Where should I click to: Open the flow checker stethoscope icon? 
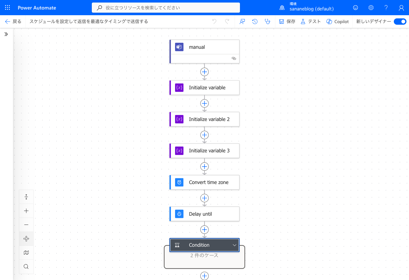pos(267,22)
